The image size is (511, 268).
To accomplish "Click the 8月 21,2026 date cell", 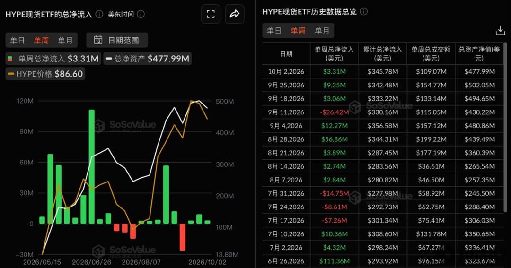I will (x=286, y=153).
